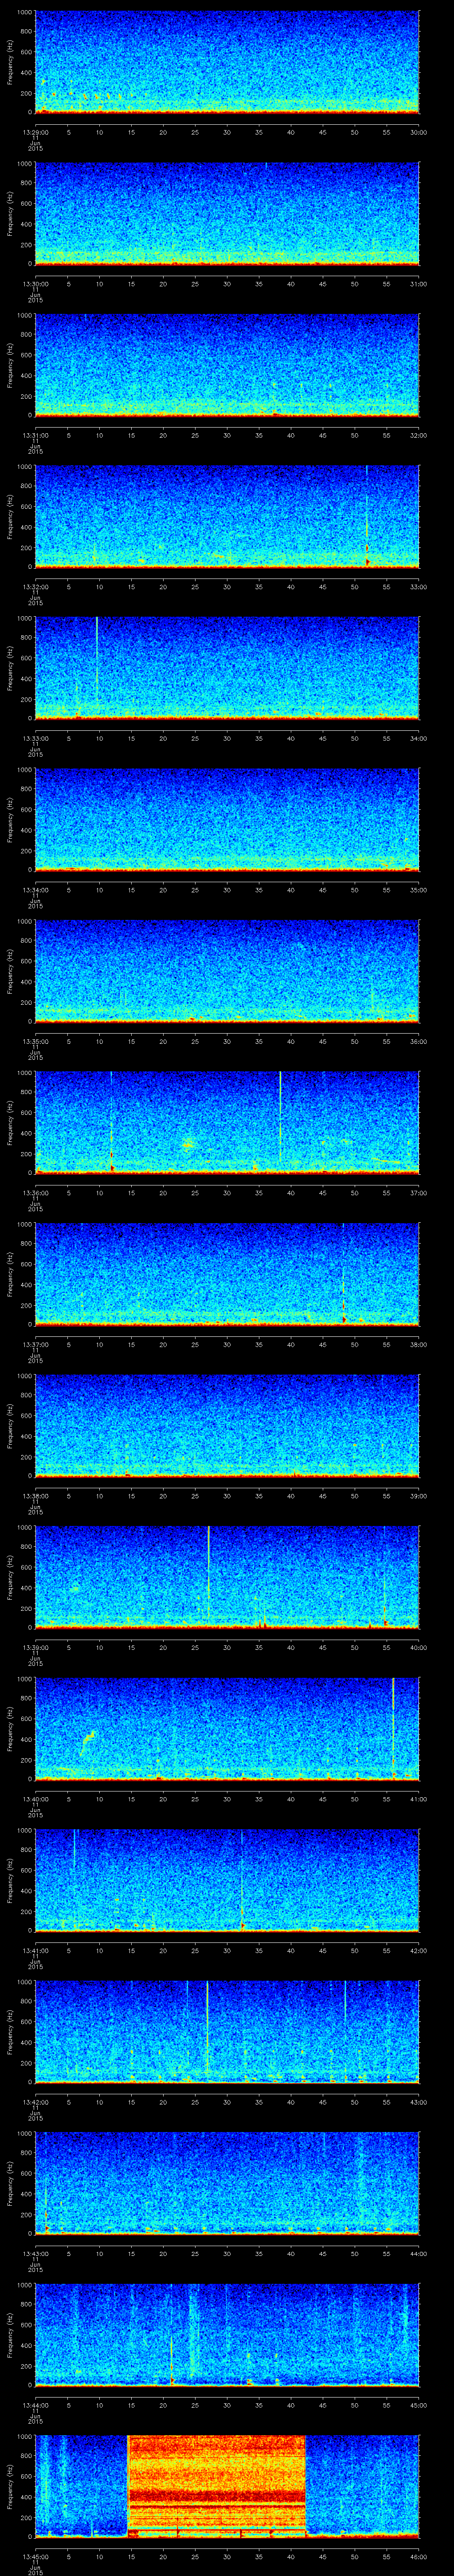Open the spectrogram panel starting at 13:29:00
Image resolution: width=454 pixels, height=2576 pixels.
(x=227, y=62)
